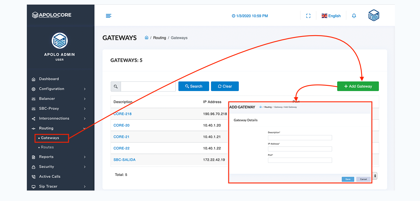Open Dashboard from the sidebar
The height and width of the screenshot is (201, 420).
[49, 79]
